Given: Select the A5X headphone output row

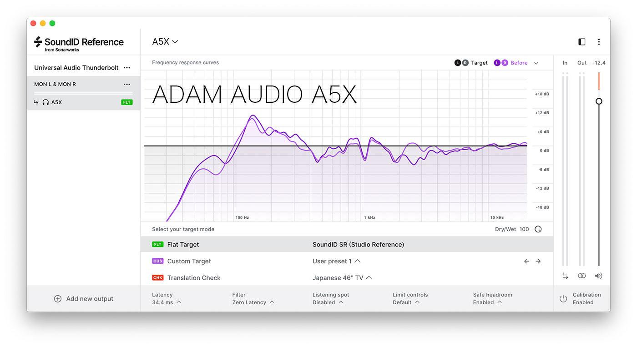Looking at the screenshot, I should point(83,102).
